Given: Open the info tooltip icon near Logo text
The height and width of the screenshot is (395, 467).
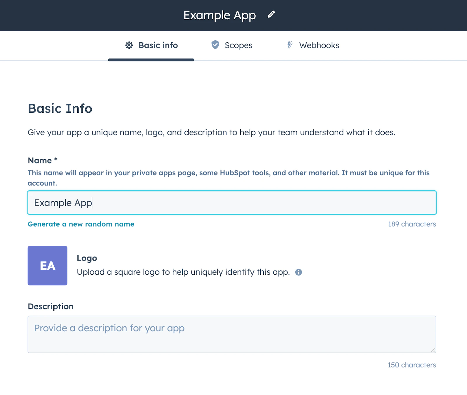Looking at the screenshot, I should 298,272.
